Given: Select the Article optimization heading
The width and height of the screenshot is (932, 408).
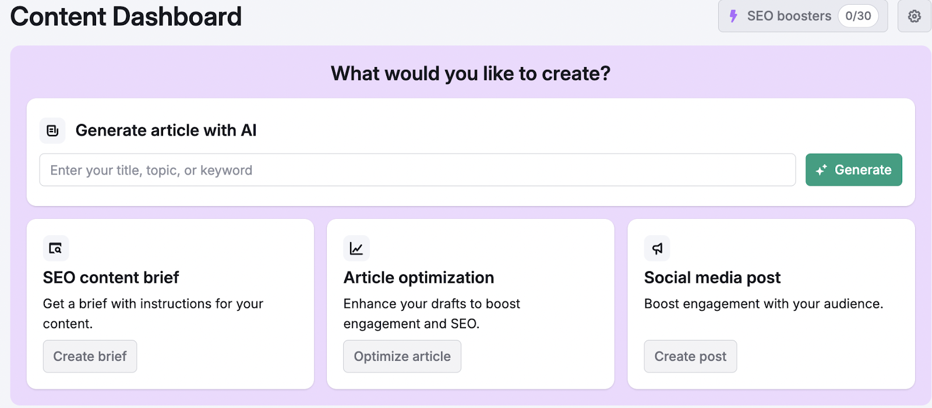Looking at the screenshot, I should pos(418,278).
